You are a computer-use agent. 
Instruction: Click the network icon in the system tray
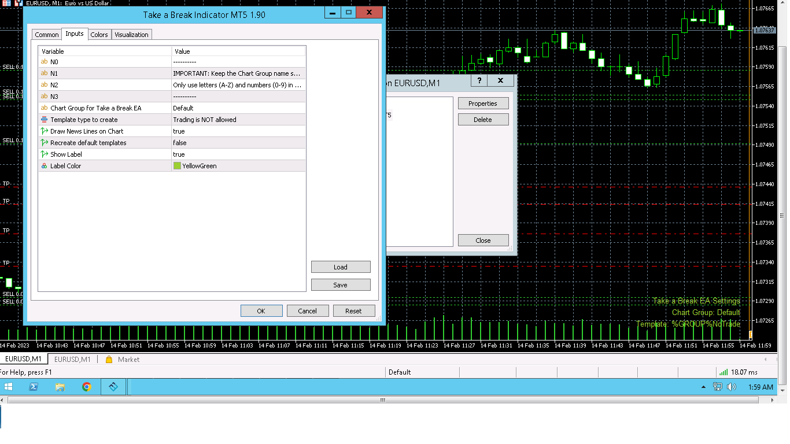718,387
